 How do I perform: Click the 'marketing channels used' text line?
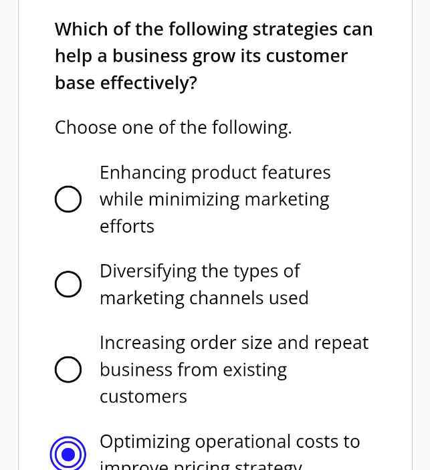point(204,298)
